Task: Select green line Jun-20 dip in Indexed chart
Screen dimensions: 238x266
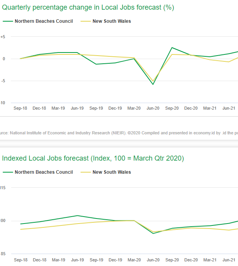Action: tap(153, 234)
